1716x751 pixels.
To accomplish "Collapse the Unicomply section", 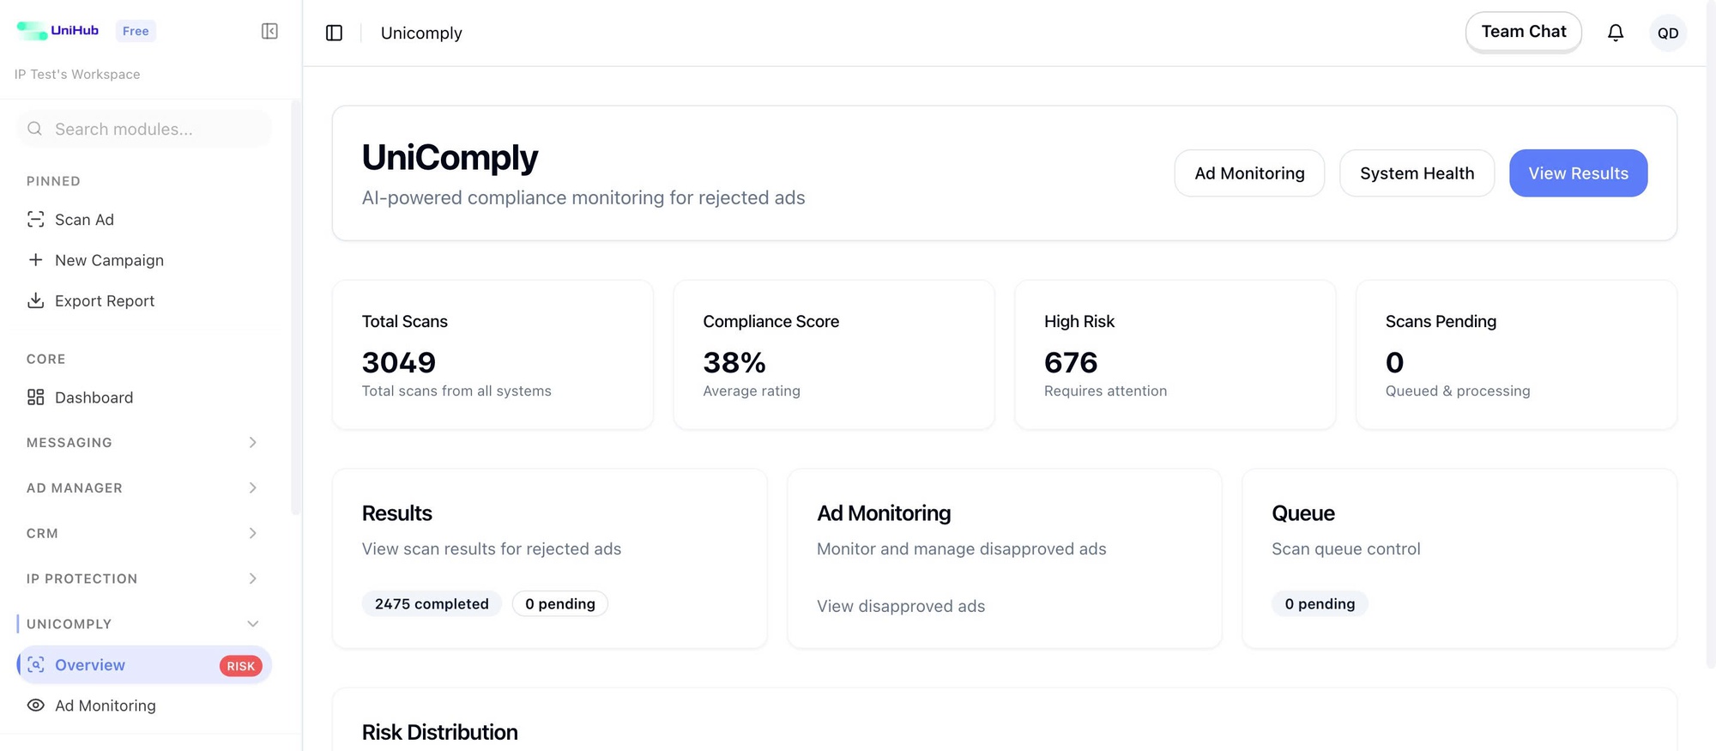I will point(252,624).
